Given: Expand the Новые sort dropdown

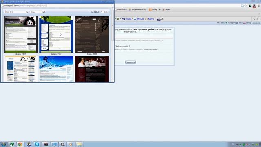Looking at the screenshot, I should (37, 12).
